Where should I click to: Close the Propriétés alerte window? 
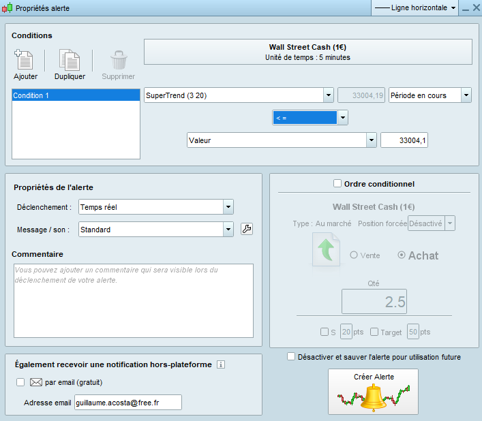[476, 7]
